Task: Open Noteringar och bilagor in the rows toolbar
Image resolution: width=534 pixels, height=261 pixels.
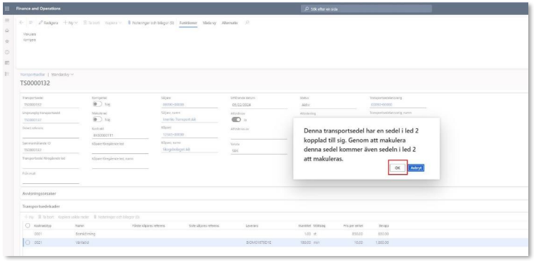Action: pyautogui.click(x=117, y=217)
